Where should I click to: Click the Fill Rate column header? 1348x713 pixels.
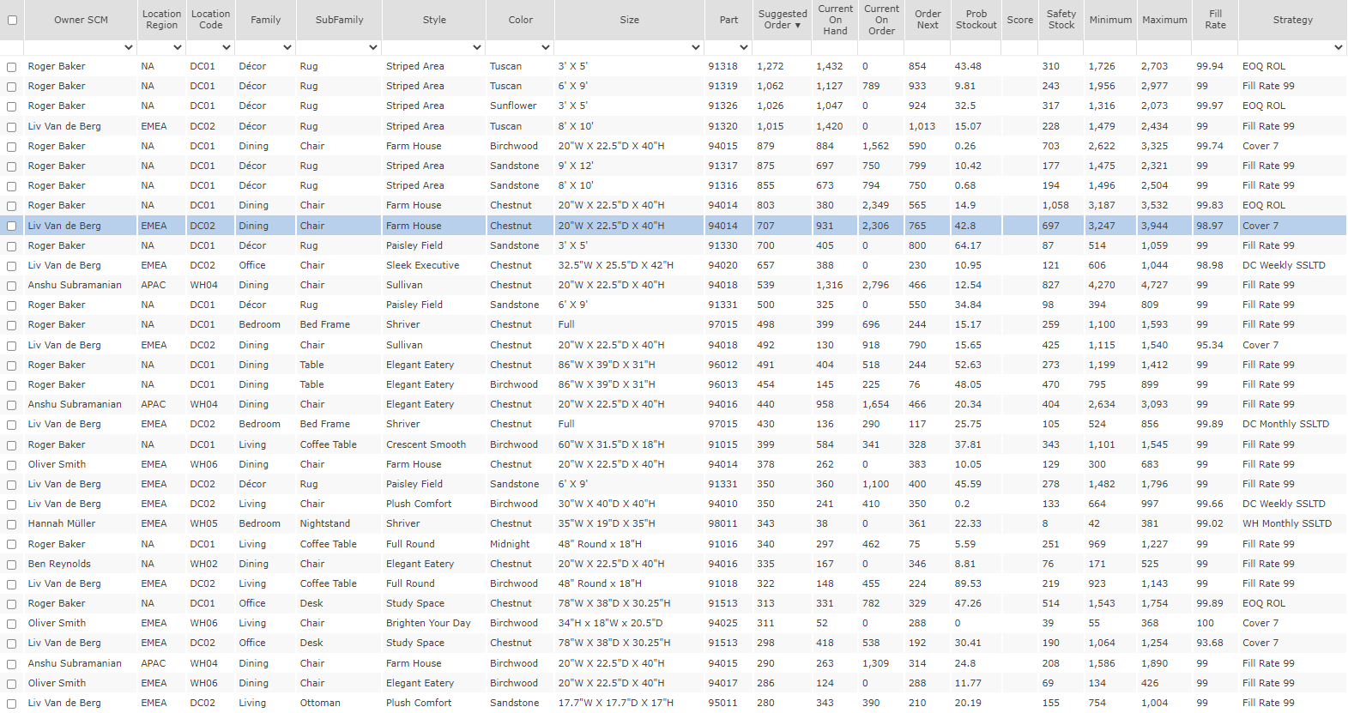(x=1215, y=20)
